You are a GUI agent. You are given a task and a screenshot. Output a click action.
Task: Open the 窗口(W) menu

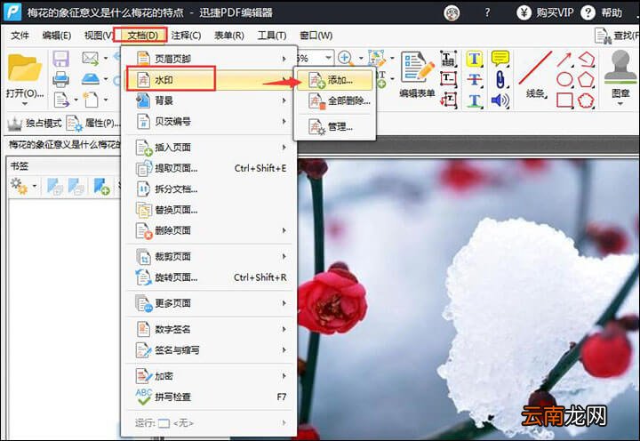(x=316, y=36)
